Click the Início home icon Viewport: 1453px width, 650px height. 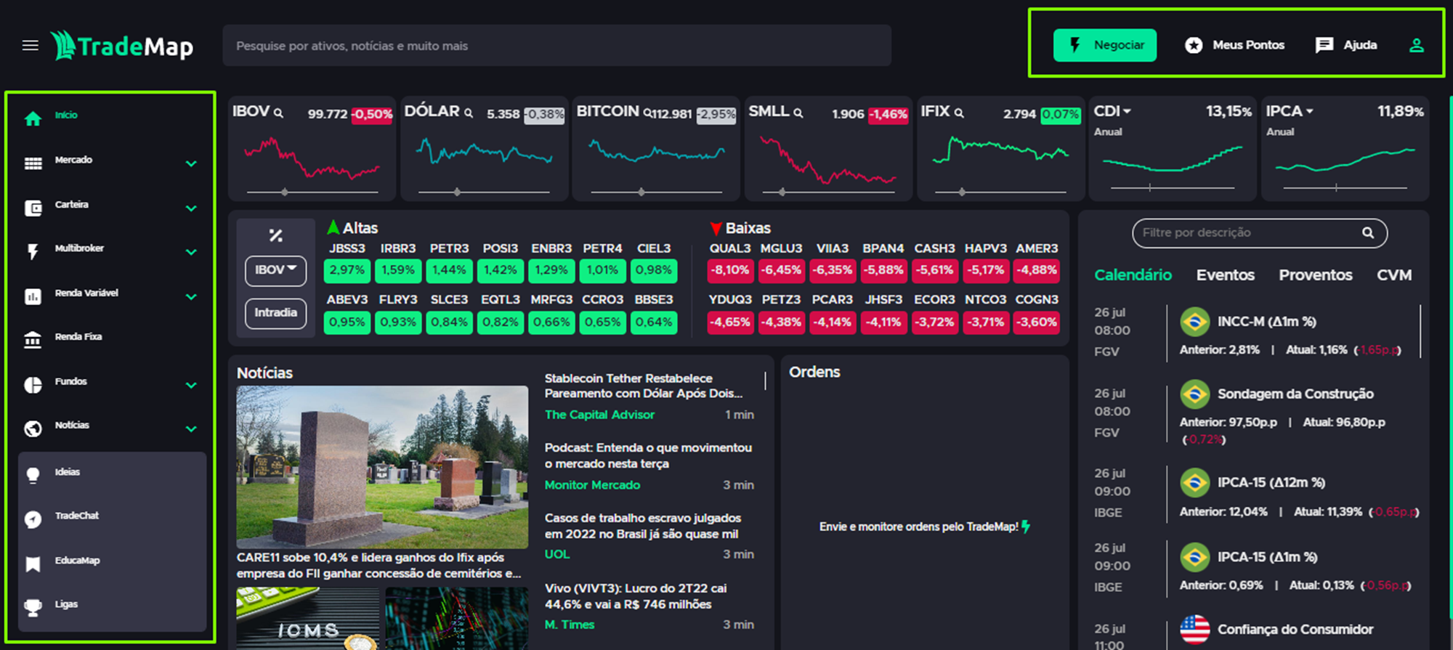pos(33,118)
